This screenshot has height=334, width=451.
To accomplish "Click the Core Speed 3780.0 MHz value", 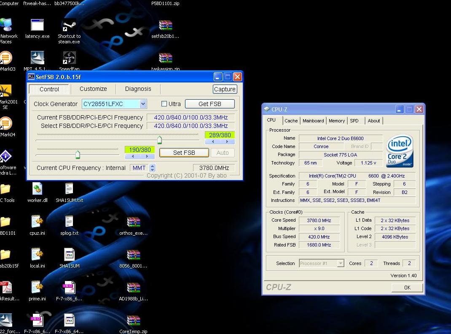I will tap(319, 220).
